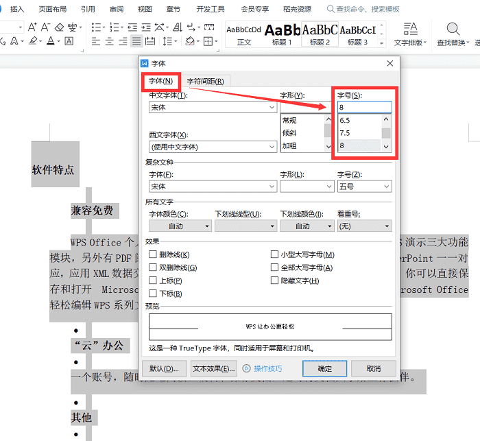
Task: Increase paragraph indent
Action: click(x=146, y=27)
